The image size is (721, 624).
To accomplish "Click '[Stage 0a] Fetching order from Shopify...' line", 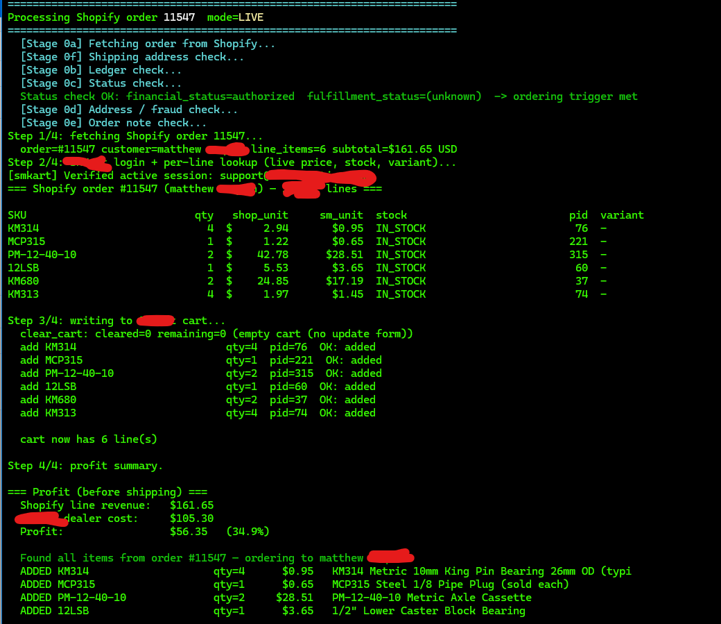I will pyautogui.click(x=148, y=44).
